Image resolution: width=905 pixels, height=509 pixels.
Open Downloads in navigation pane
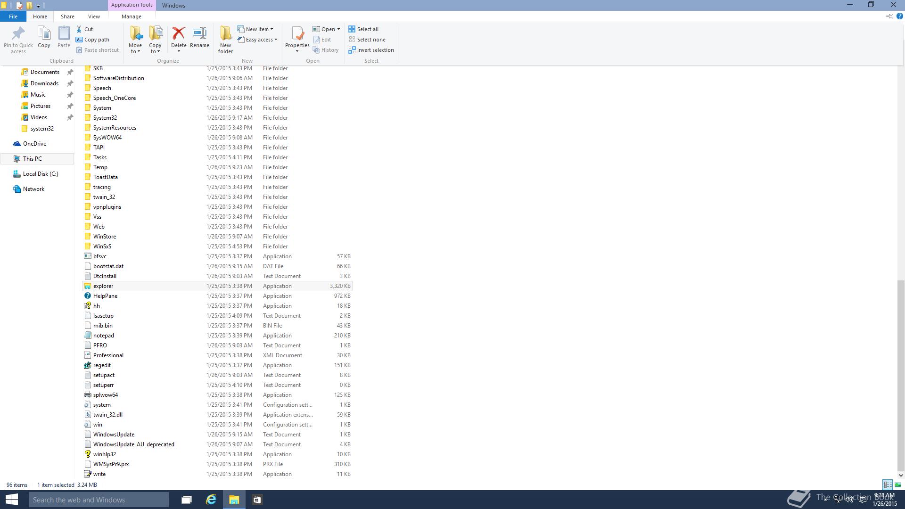click(x=44, y=83)
